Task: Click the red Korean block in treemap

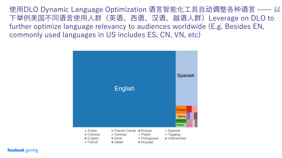Action: 189,109
